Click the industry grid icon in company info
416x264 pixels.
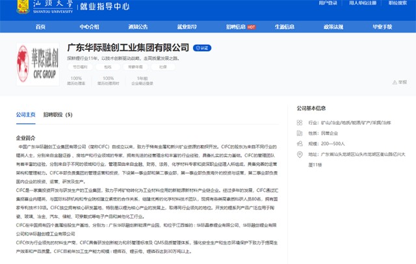pos(299,123)
